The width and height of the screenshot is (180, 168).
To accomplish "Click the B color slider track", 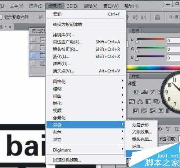I will 150,56.
